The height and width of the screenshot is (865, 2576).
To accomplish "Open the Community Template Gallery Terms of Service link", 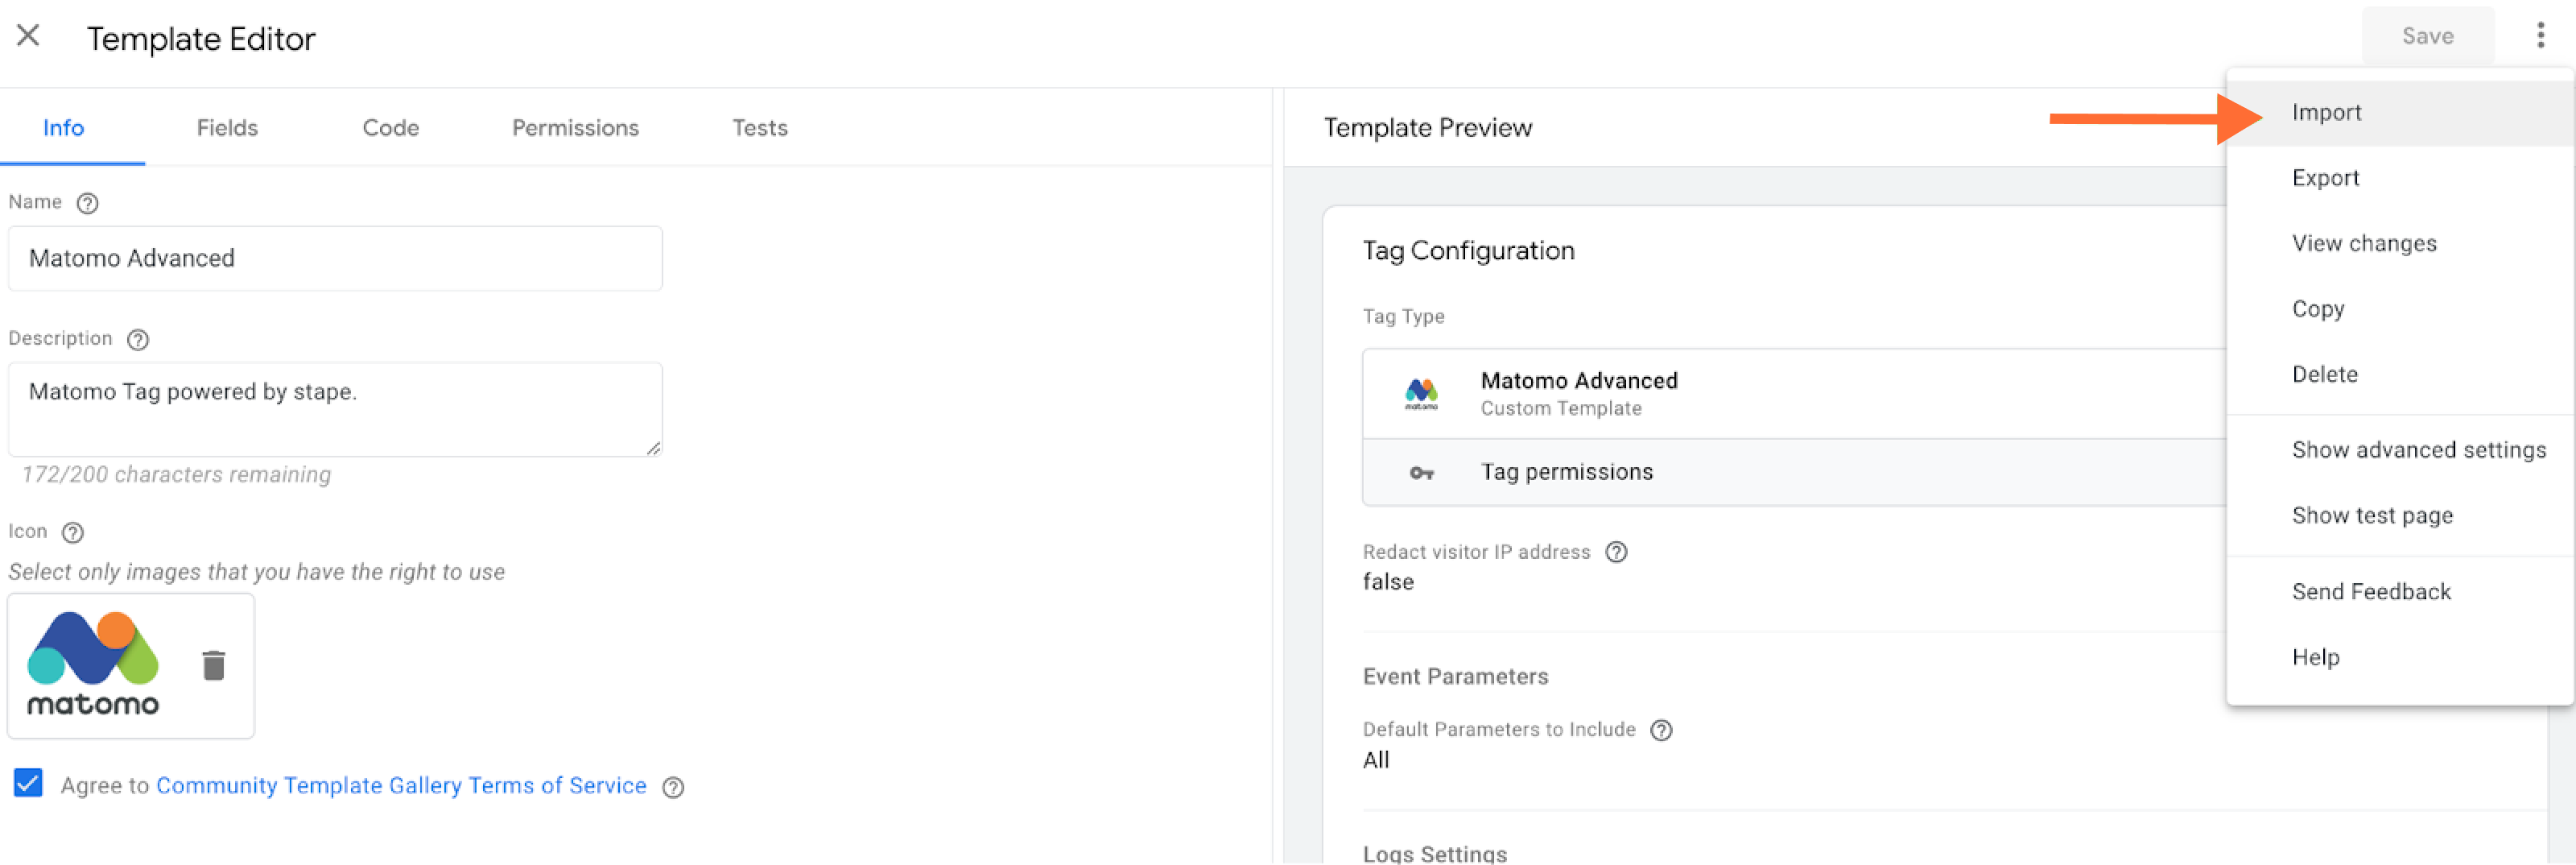I will click(x=400, y=786).
